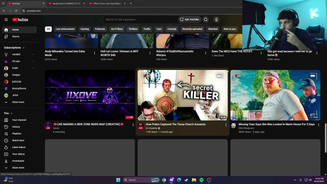Open the Soapyx channel subscription
This screenshot has height=184, width=327.
click(x=19, y=75)
